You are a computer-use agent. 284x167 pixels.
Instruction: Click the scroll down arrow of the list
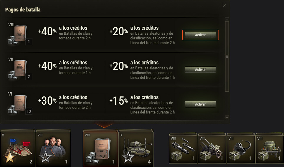click(227, 118)
